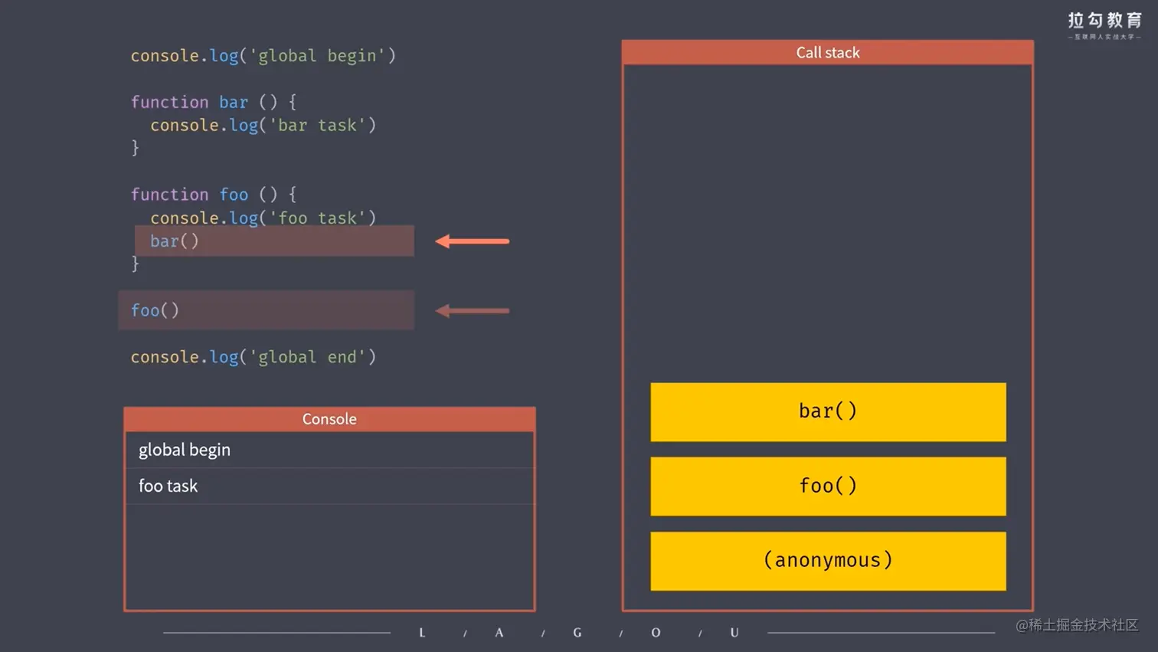Click the highlighted bar() call line inside foo
Viewport: 1158px width, 652px height.
pyautogui.click(x=274, y=241)
